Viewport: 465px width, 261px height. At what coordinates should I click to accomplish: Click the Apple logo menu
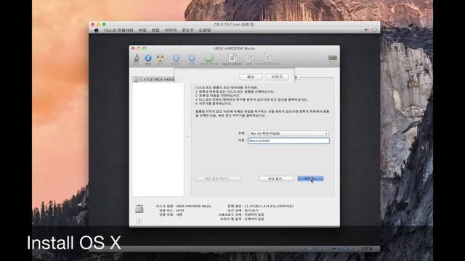coord(96,30)
